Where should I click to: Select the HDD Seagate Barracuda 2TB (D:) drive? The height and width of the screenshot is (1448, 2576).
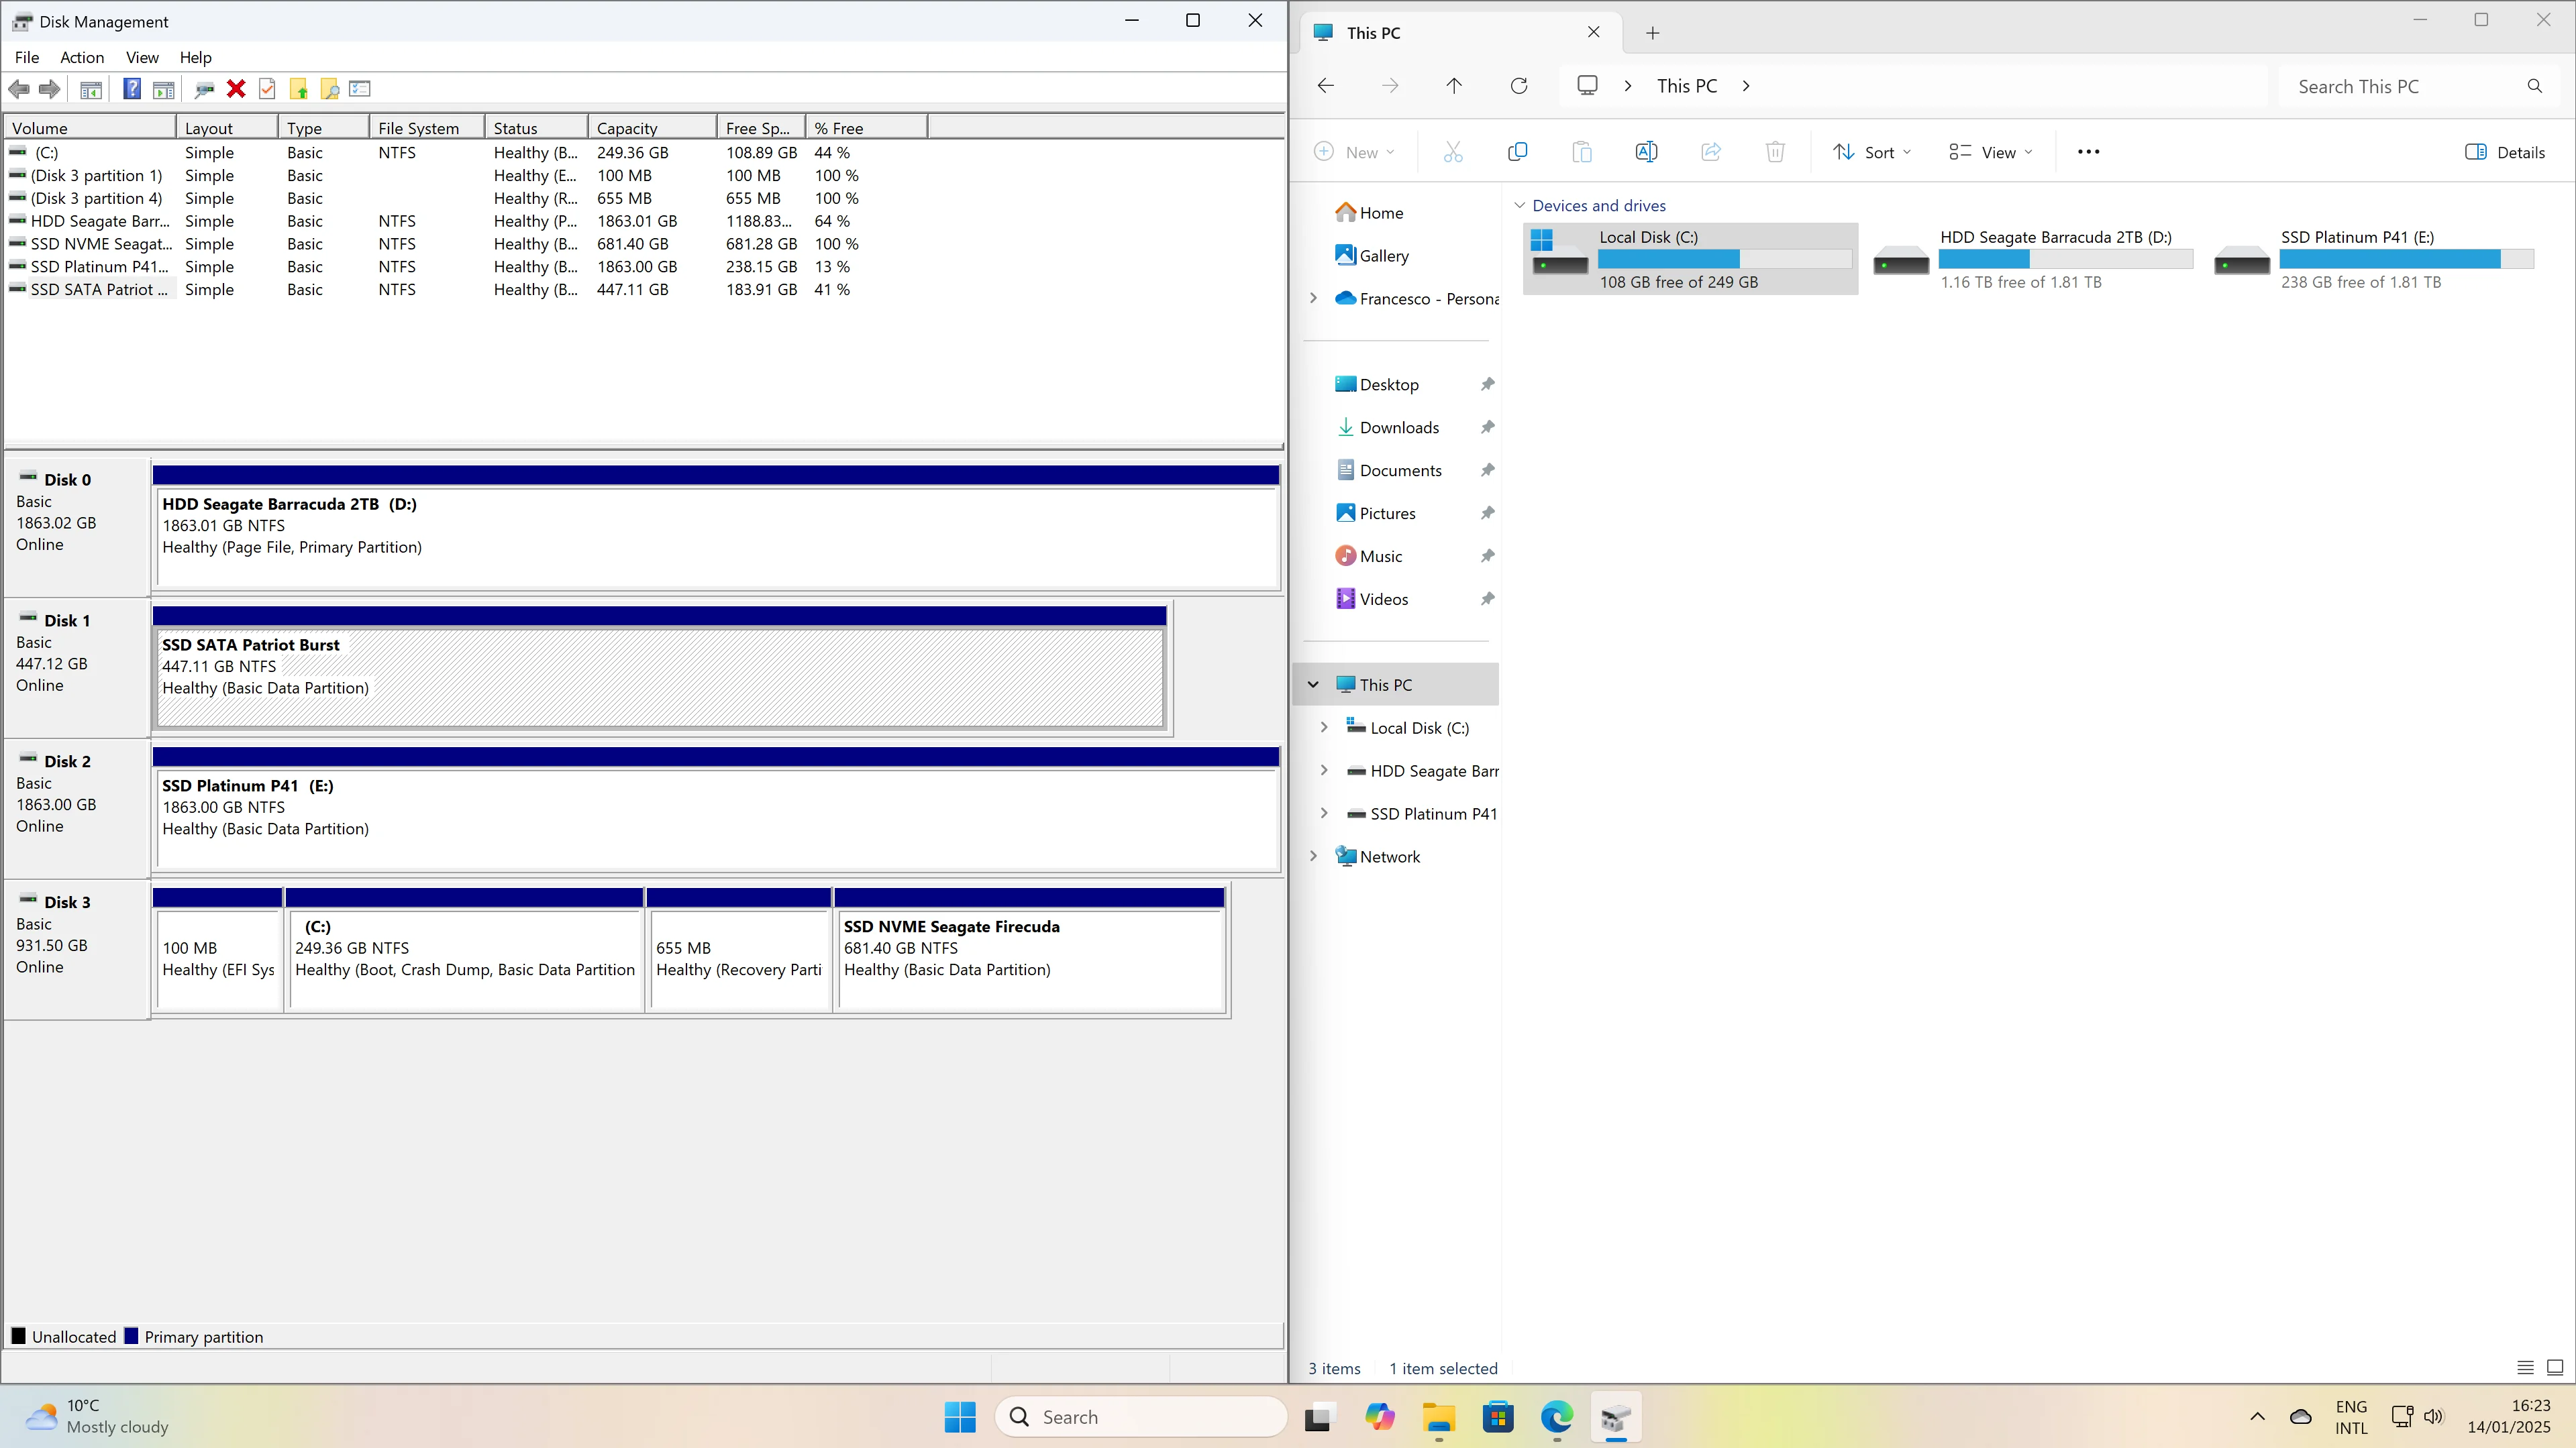[x=2032, y=259]
